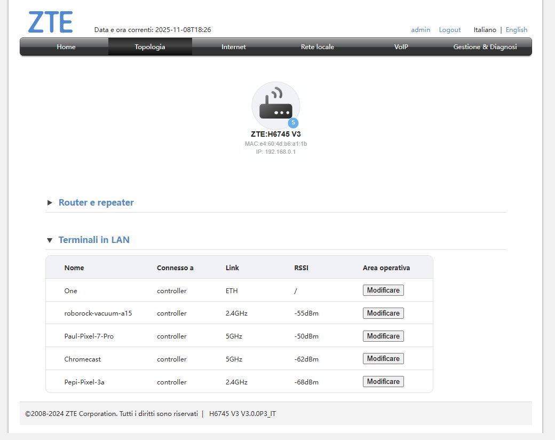Open the VoIP tab
The image size is (555, 440).
click(401, 47)
